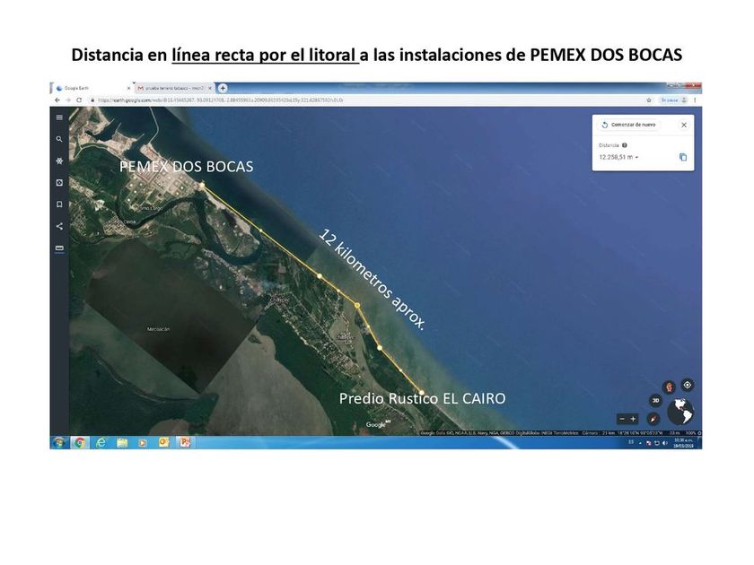Viewport: 754px width, 565px height.
Task: Open Voyager ship's wheel icon
Action: click(59, 161)
